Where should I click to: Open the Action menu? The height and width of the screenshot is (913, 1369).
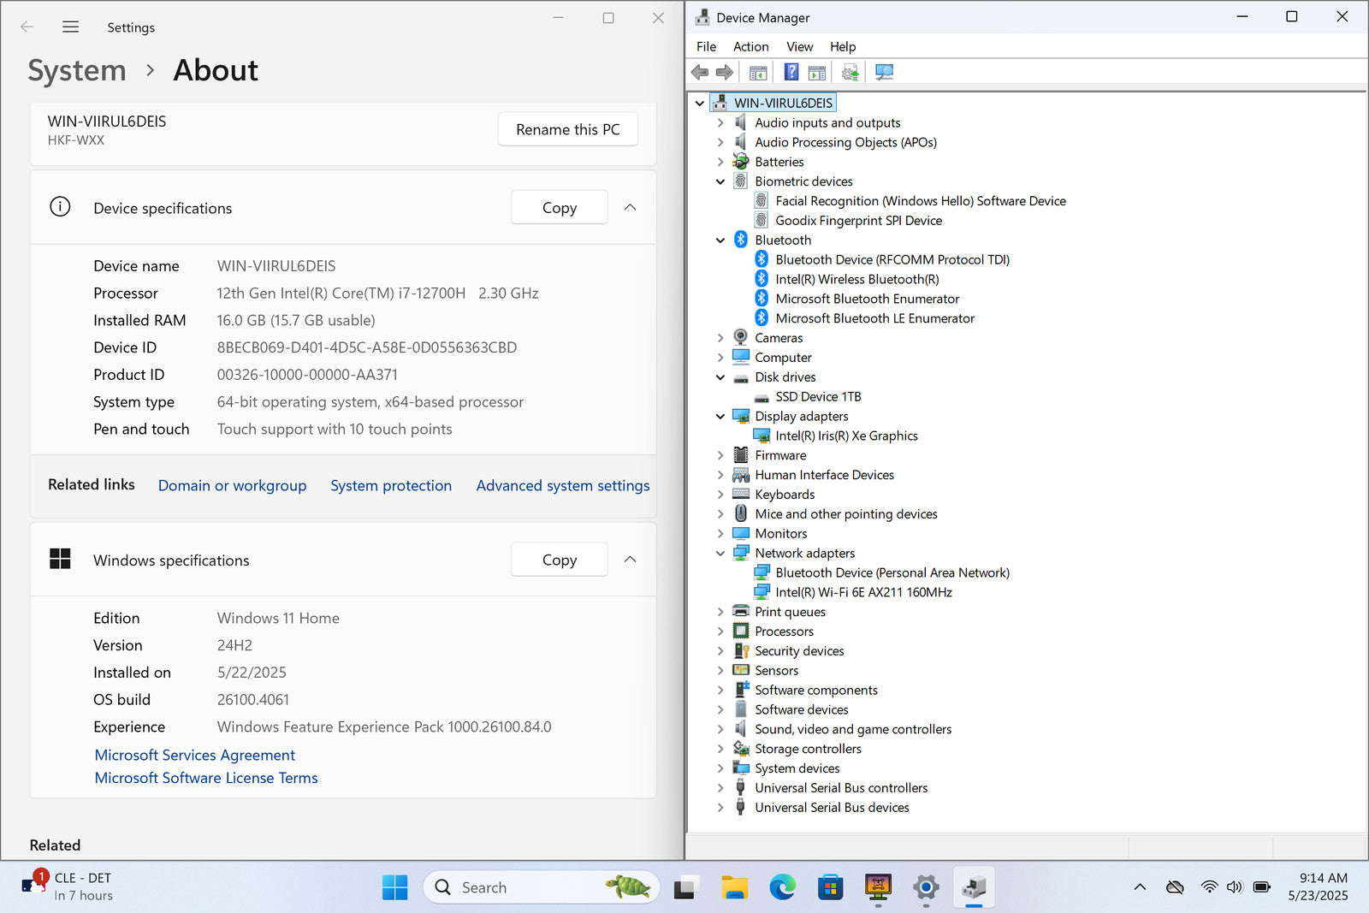tap(750, 47)
